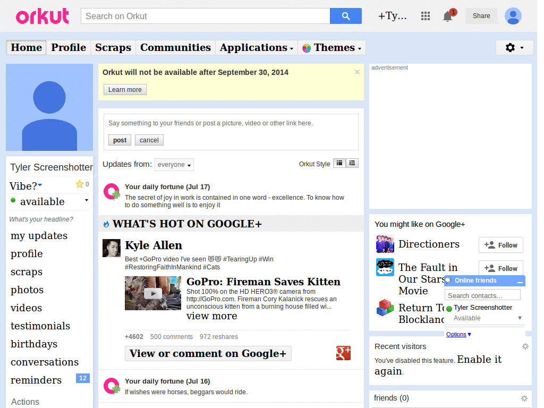
Task: Open Recent visitors settings gear
Action: (x=525, y=346)
